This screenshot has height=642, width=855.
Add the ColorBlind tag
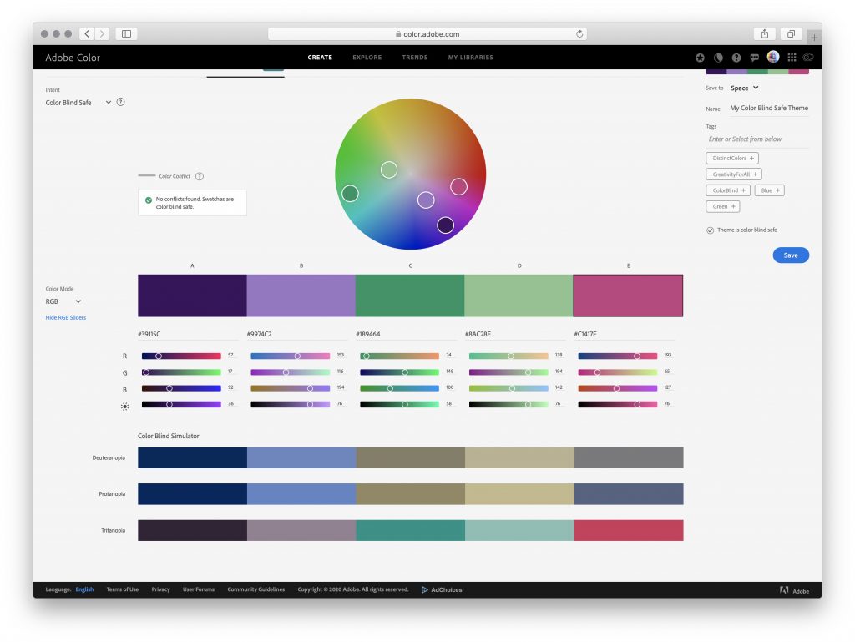click(728, 190)
